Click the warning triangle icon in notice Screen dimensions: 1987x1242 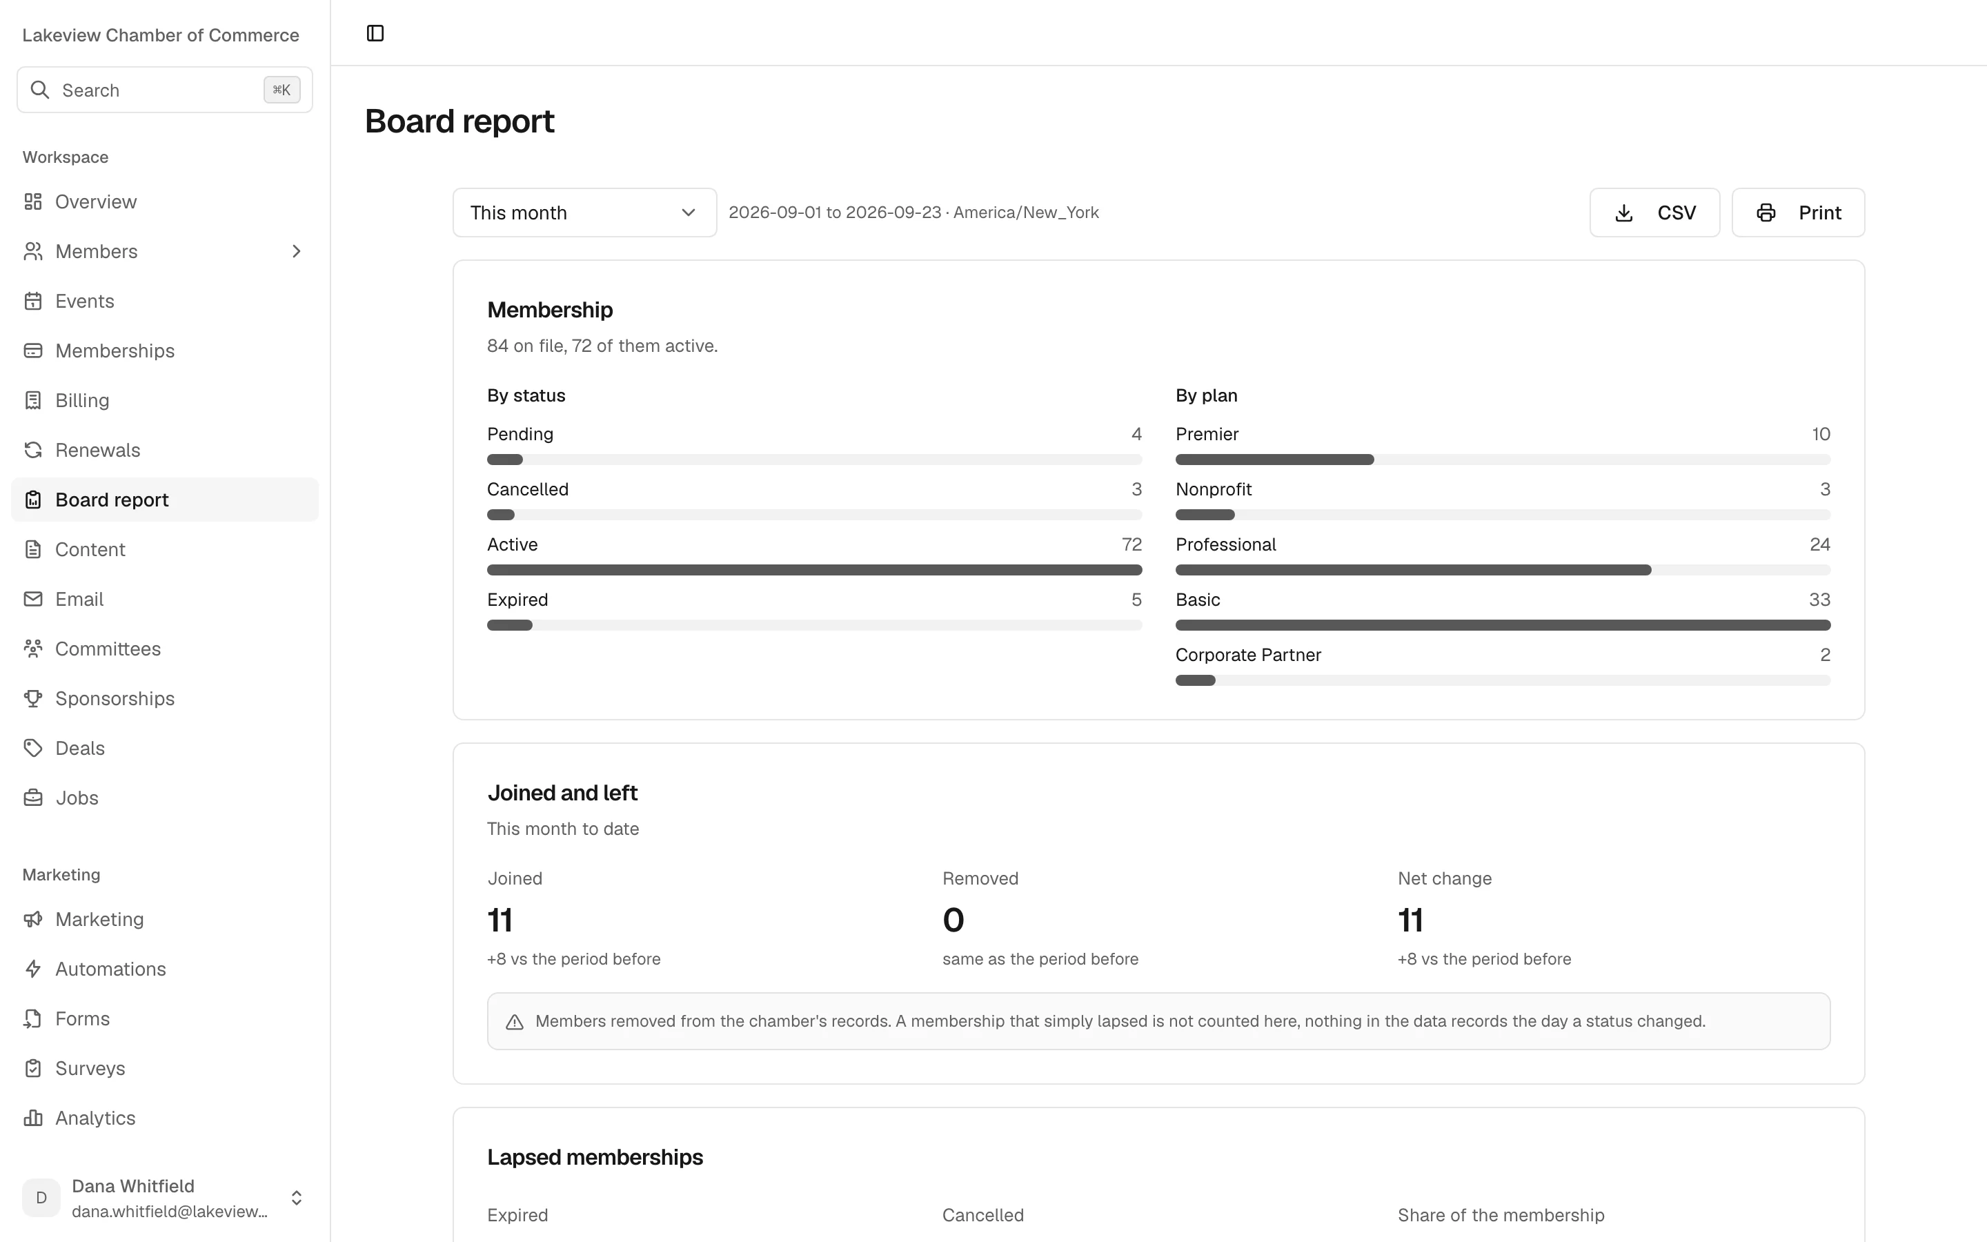pyautogui.click(x=515, y=1022)
